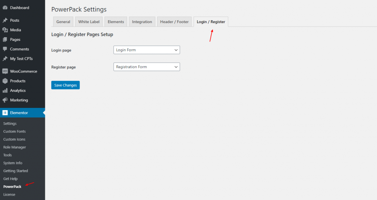Open the Integration tab
The image size is (377, 200).
pyautogui.click(x=142, y=22)
